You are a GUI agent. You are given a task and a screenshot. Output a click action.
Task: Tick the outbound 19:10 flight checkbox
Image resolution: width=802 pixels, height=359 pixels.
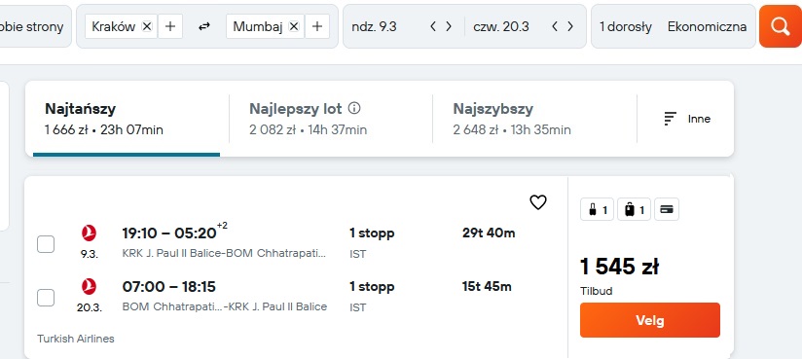point(46,244)
